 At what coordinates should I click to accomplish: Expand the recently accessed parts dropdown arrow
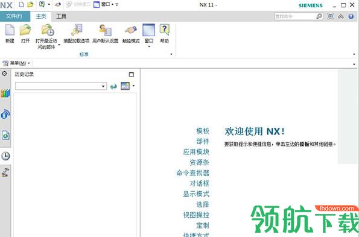pos(59,45)
